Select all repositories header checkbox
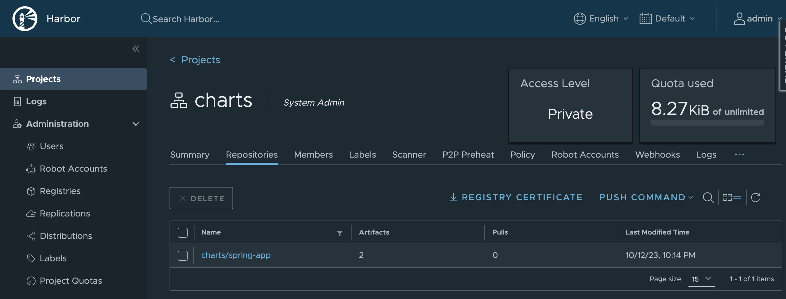The width and height of the screenshot is (786, 299). coord(183,233)
